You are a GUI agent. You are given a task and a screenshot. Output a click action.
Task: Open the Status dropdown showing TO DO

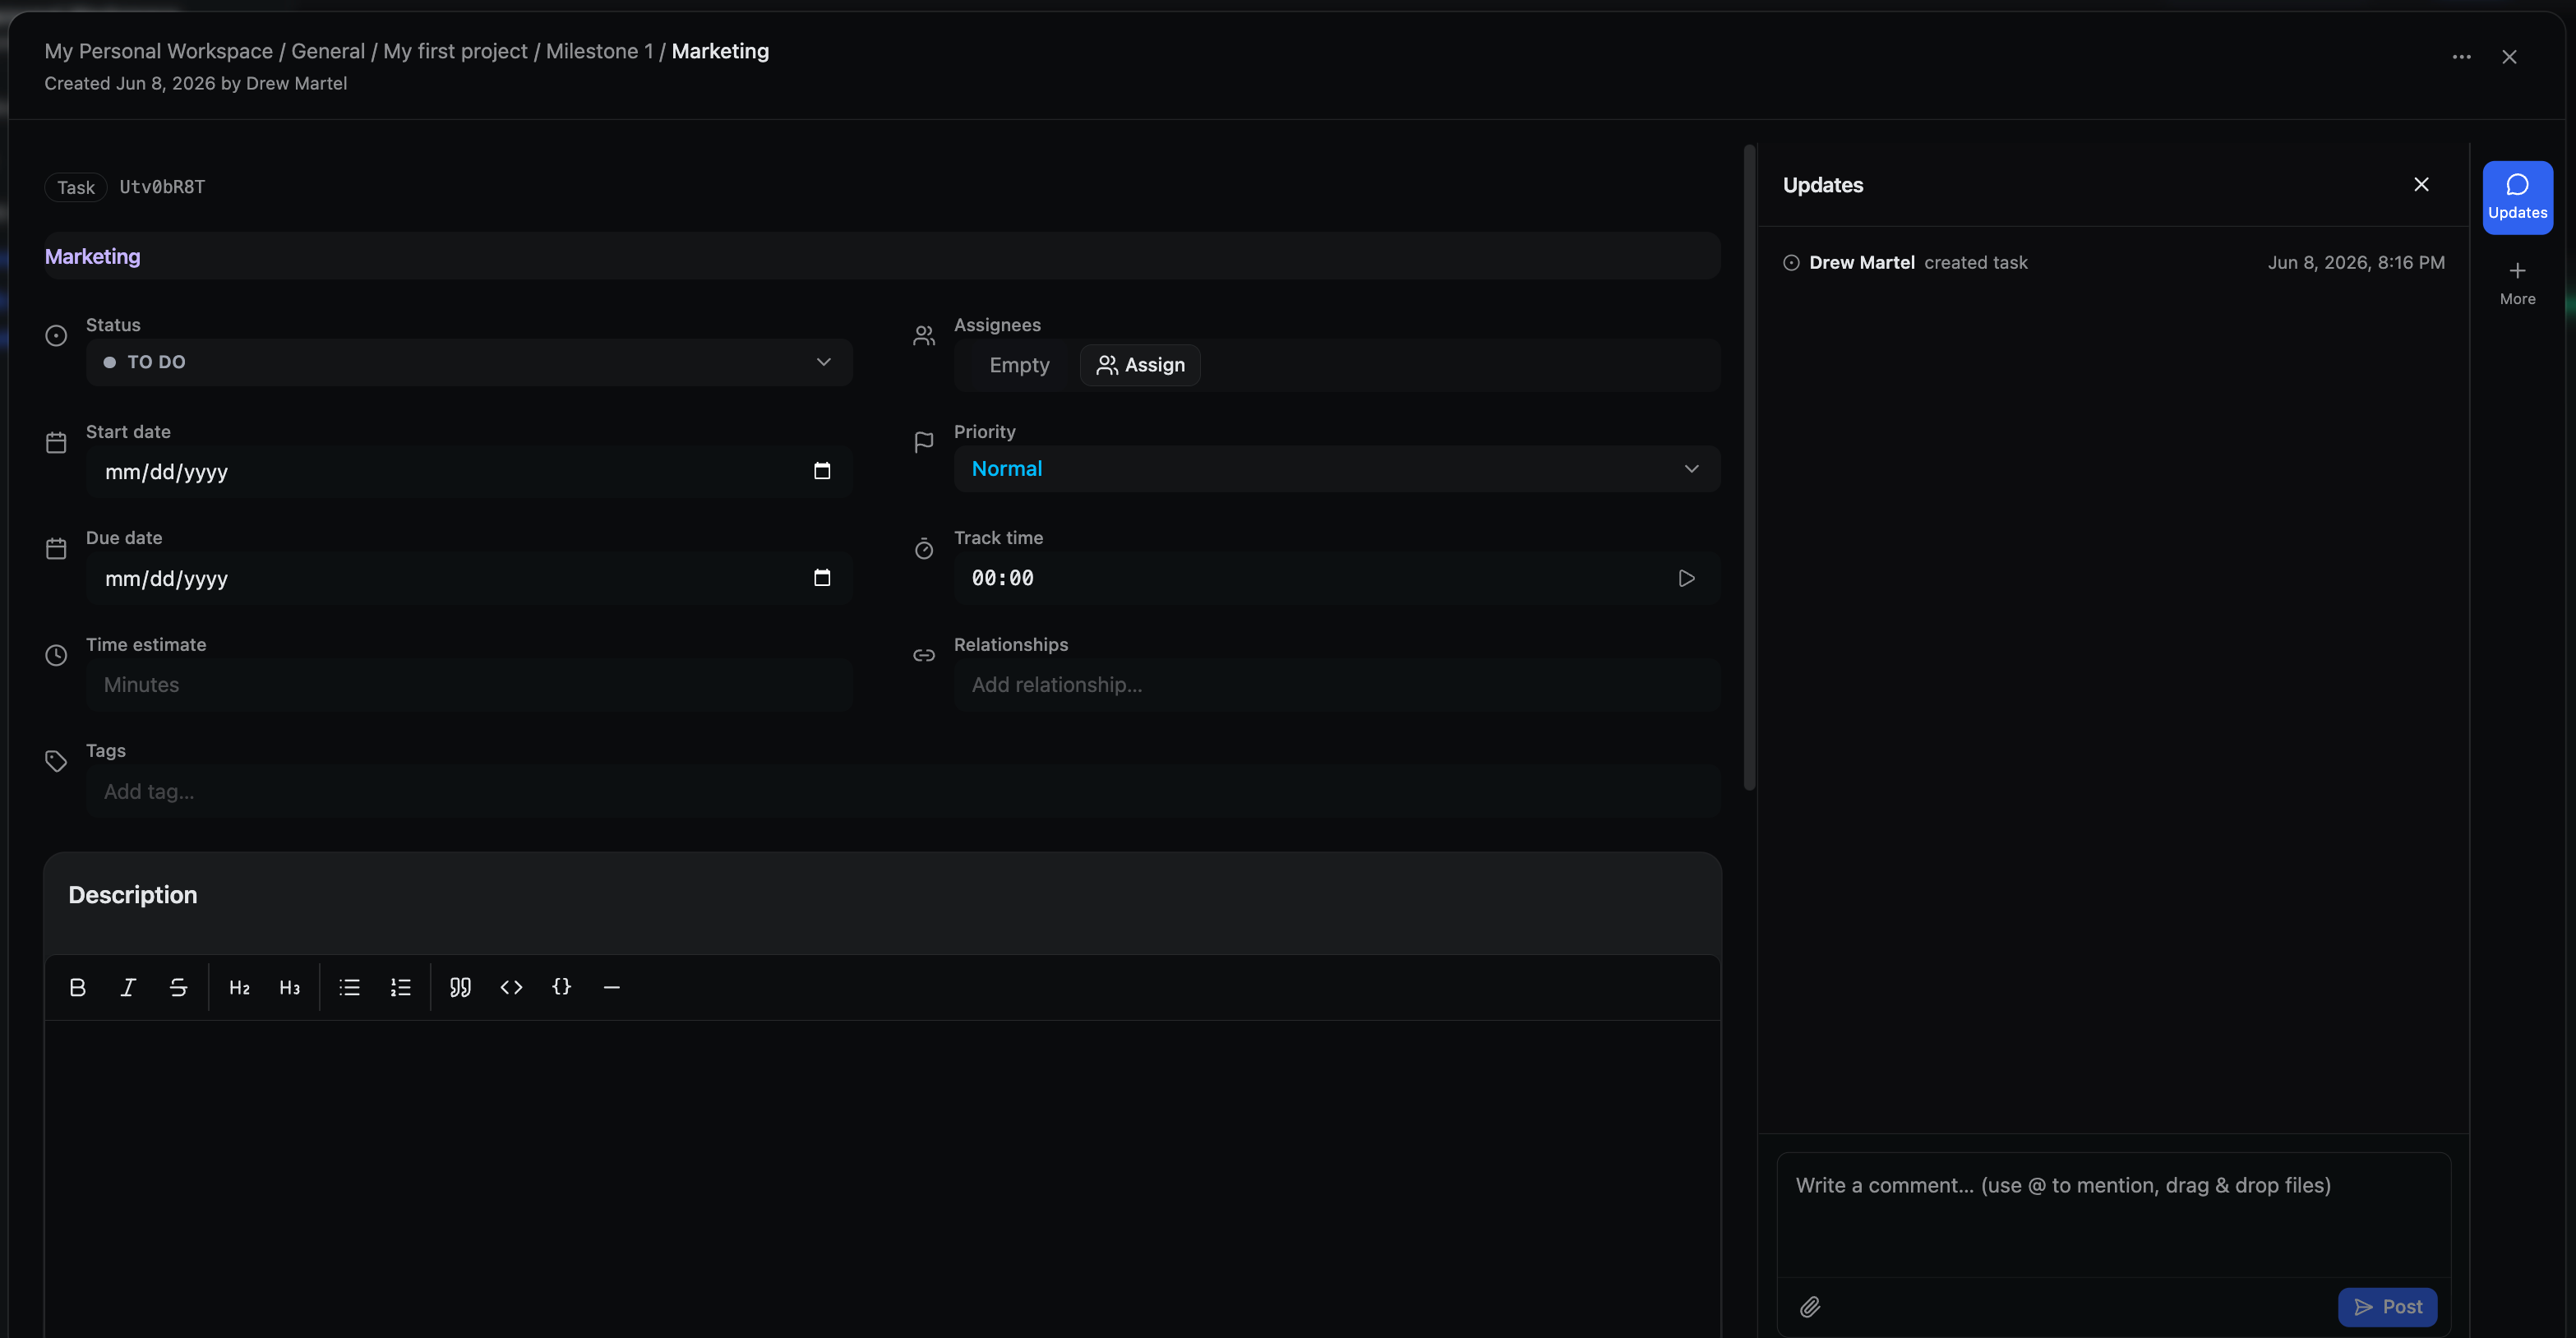click(x=469, y=362)
